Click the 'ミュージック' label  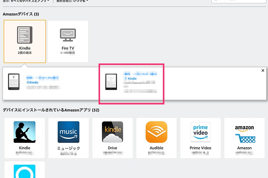pos(68,148)
